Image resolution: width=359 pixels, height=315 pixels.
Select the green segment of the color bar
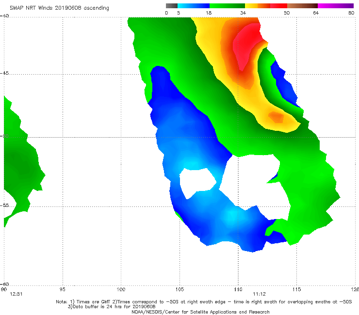click(x=227, y=6)
